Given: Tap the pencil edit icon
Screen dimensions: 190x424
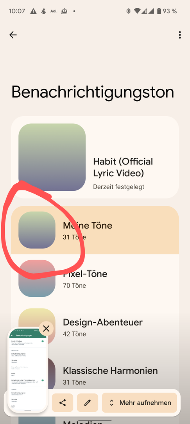Looking at the screenshot, I should 87,403.
